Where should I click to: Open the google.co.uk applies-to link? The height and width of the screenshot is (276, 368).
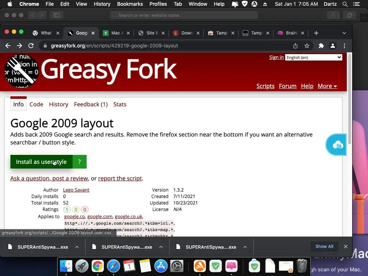click(128, 217)
